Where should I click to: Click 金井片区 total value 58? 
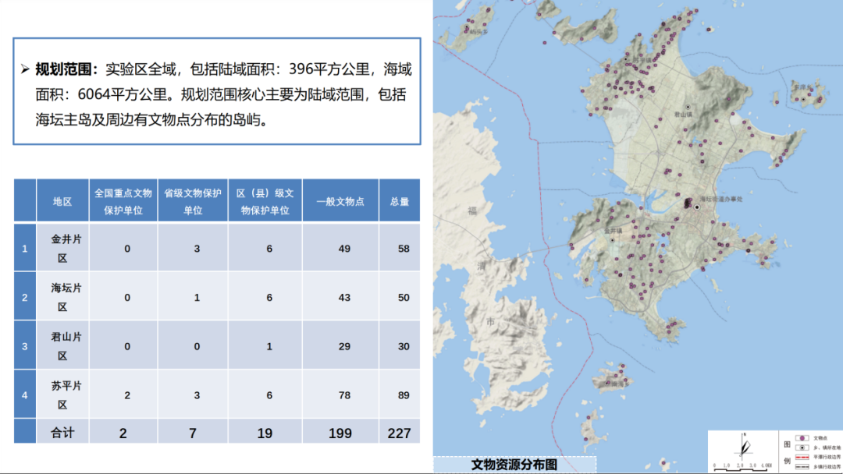404,249
